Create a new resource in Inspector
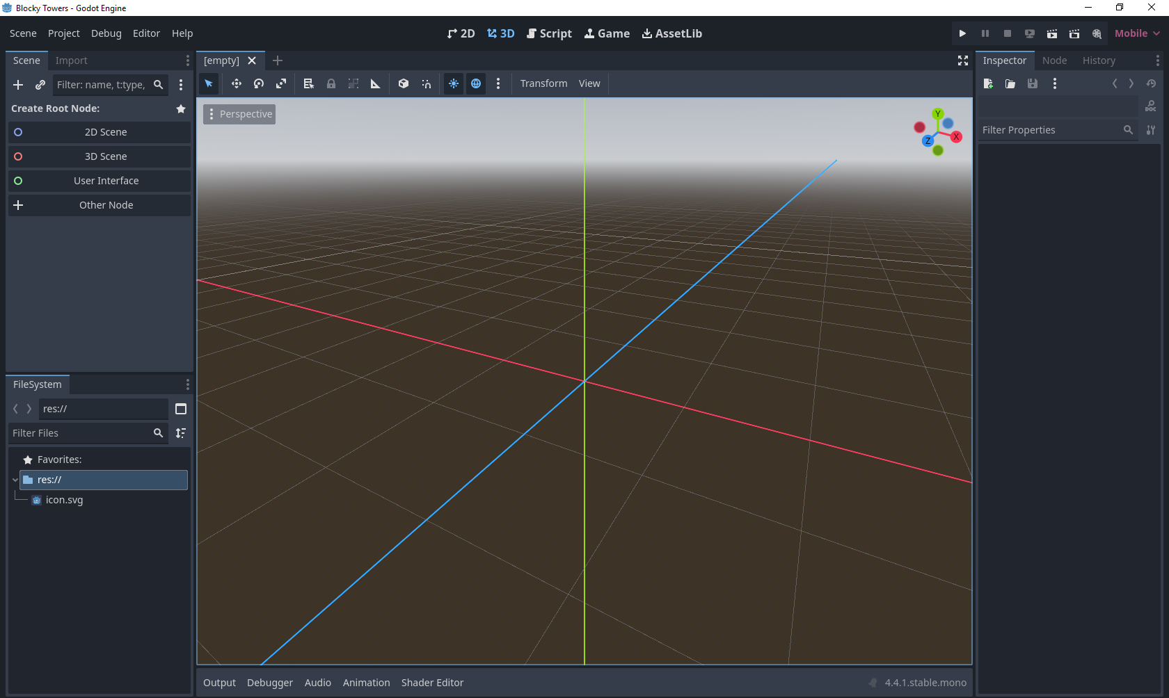This screenshot has height=698, width=1169. (x=988, y=83)
